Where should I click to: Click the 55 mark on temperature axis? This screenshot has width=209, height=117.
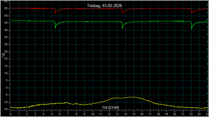[6, 8]
